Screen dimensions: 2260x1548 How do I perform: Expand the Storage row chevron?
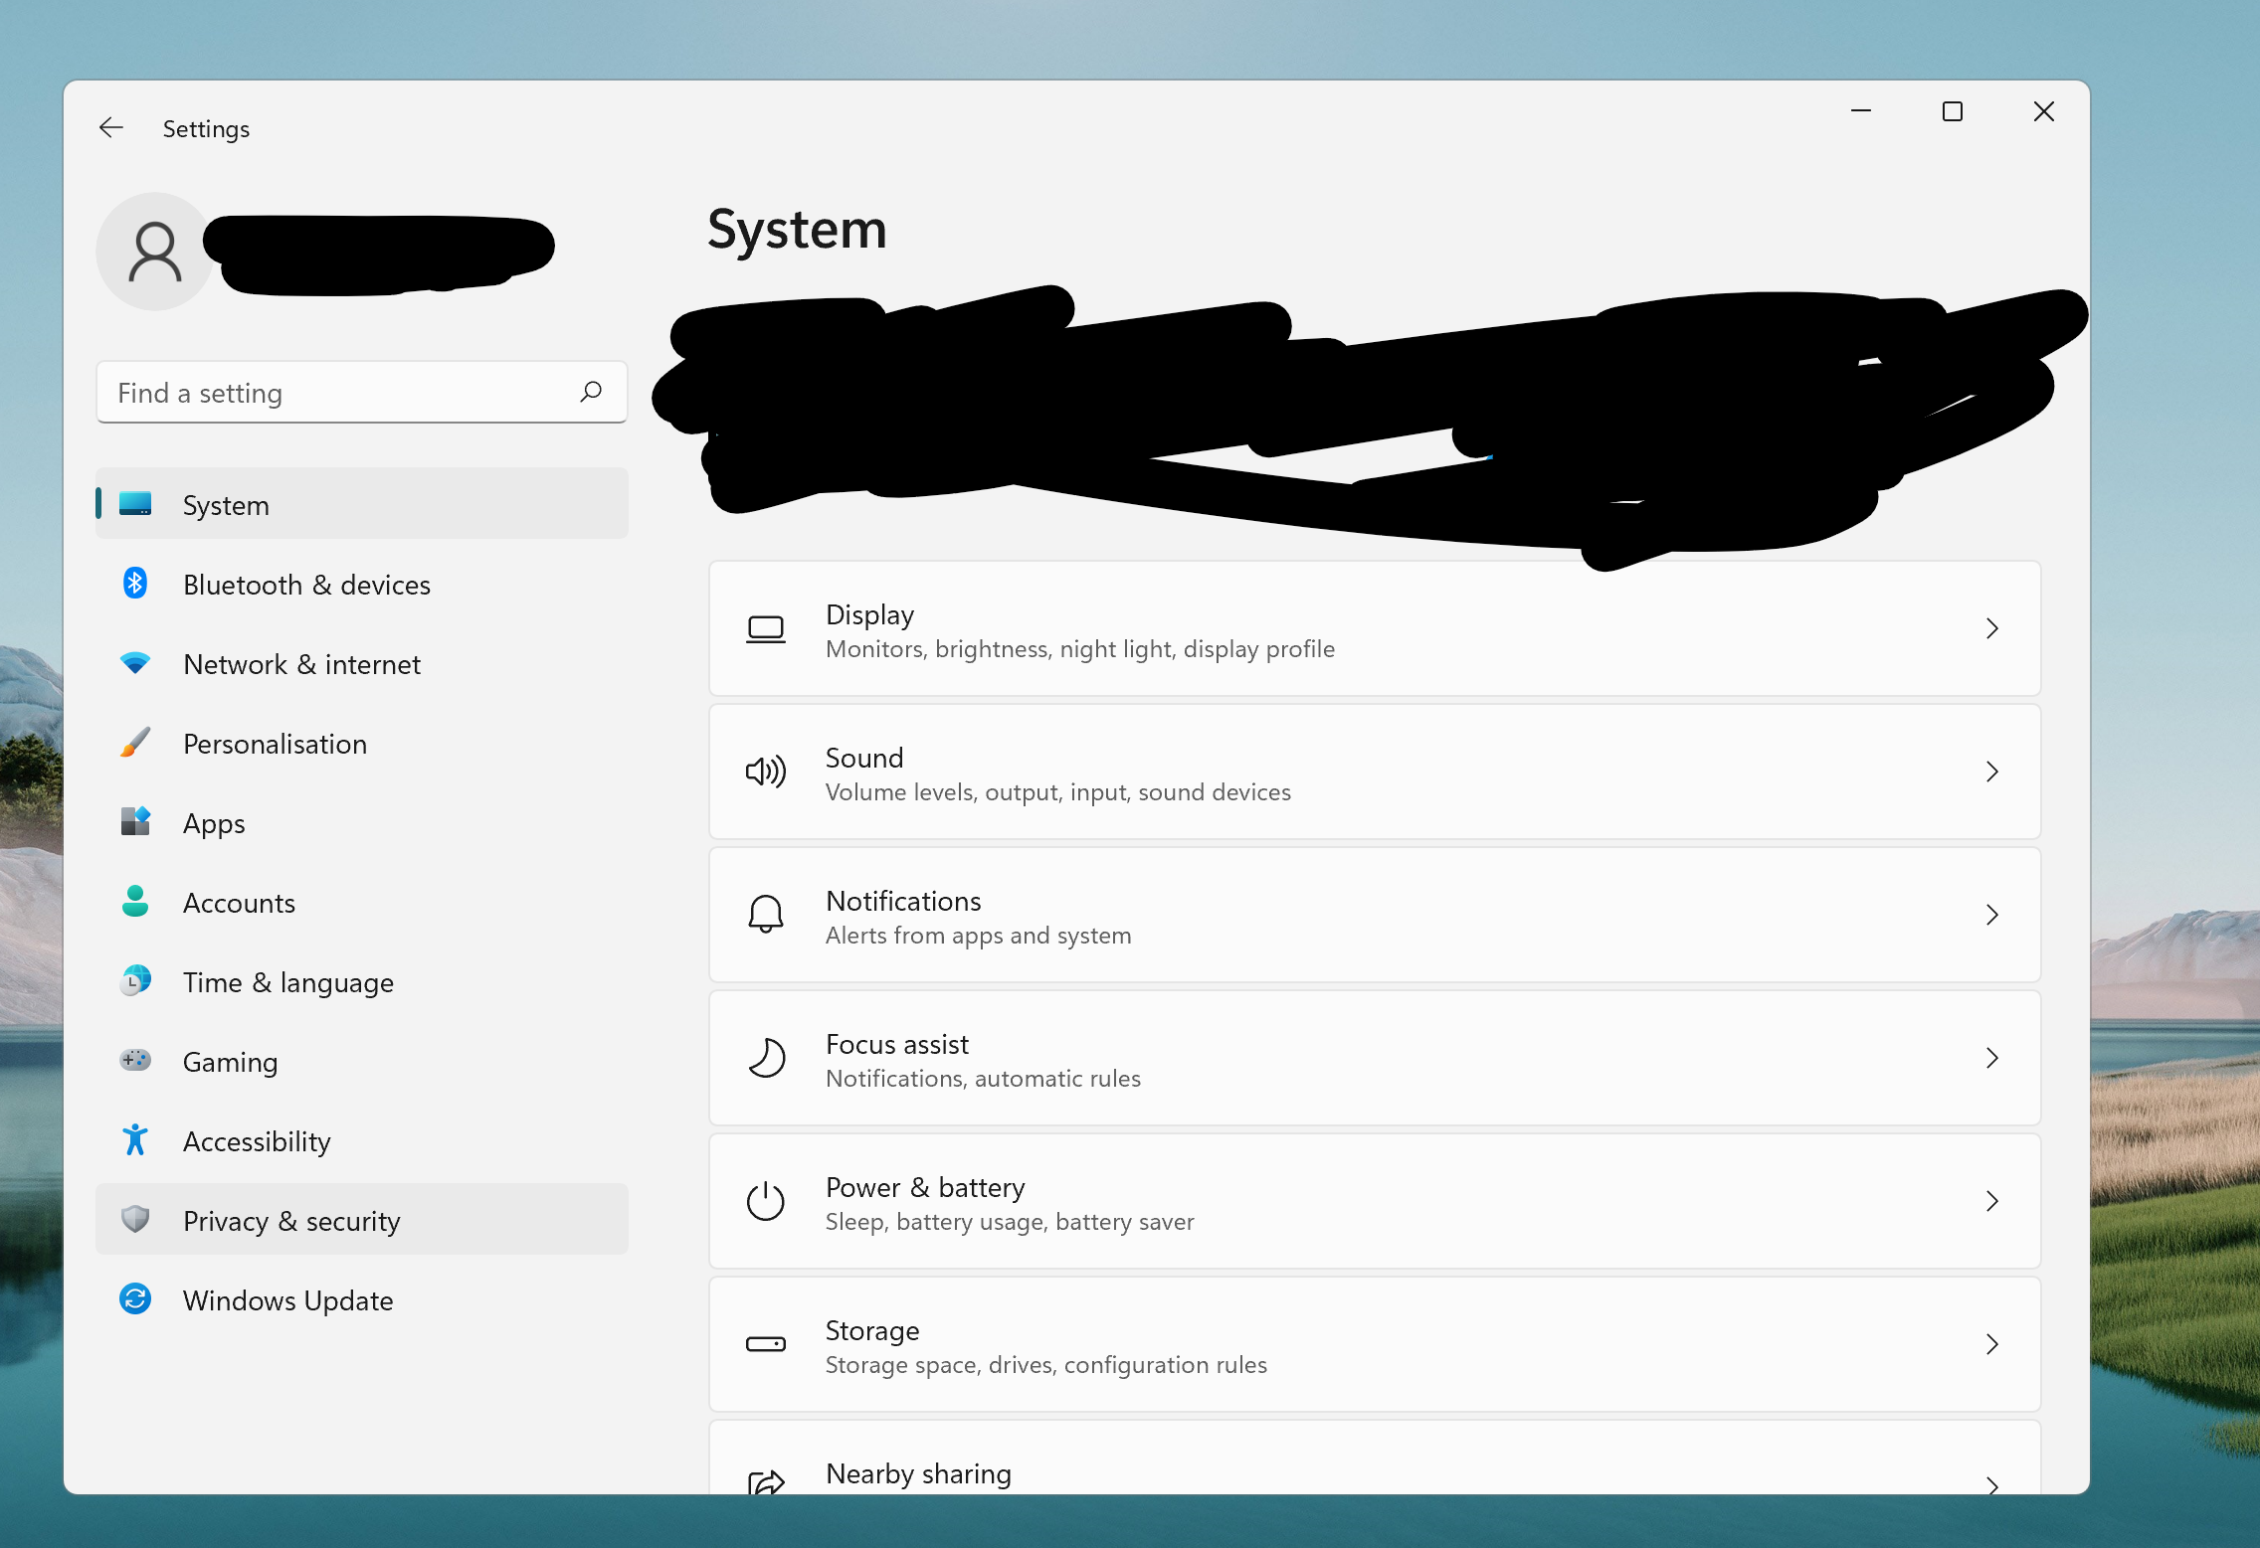pyautogui.click(x=1991, y=1344)
